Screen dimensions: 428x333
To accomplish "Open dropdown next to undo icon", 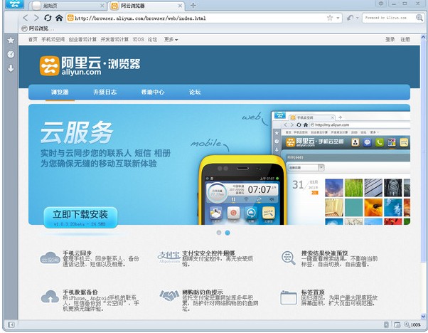I will point(358,18).
